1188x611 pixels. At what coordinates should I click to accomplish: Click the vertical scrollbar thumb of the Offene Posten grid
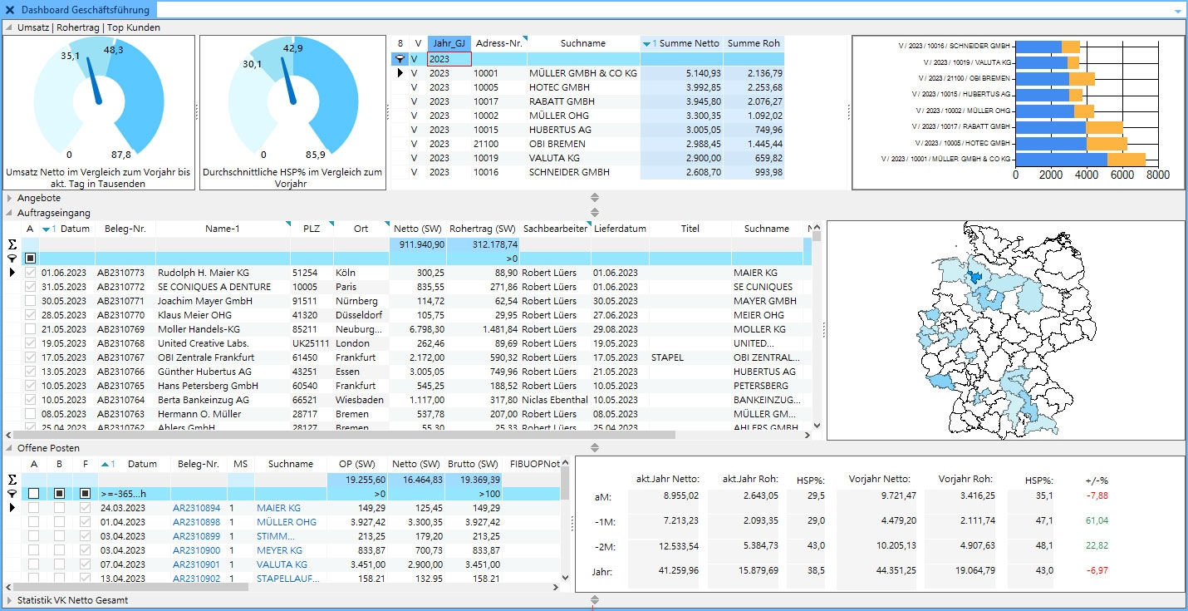coord(566,482)
